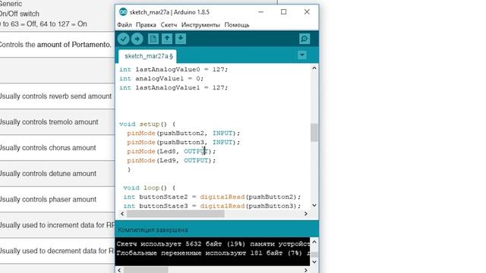Click the Arduino logo in the title bar
Viewport: 486px width, 273px height.
pyautogui.click(x=123, y=12)
